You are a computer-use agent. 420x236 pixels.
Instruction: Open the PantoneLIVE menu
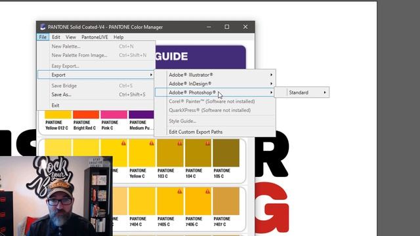pos(94,37)
